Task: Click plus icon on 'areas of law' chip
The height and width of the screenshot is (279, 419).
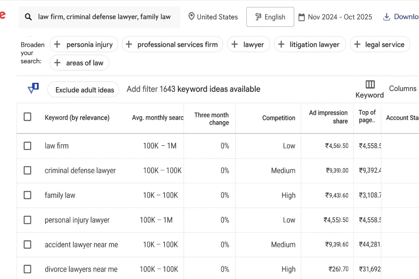Action: 58,63
